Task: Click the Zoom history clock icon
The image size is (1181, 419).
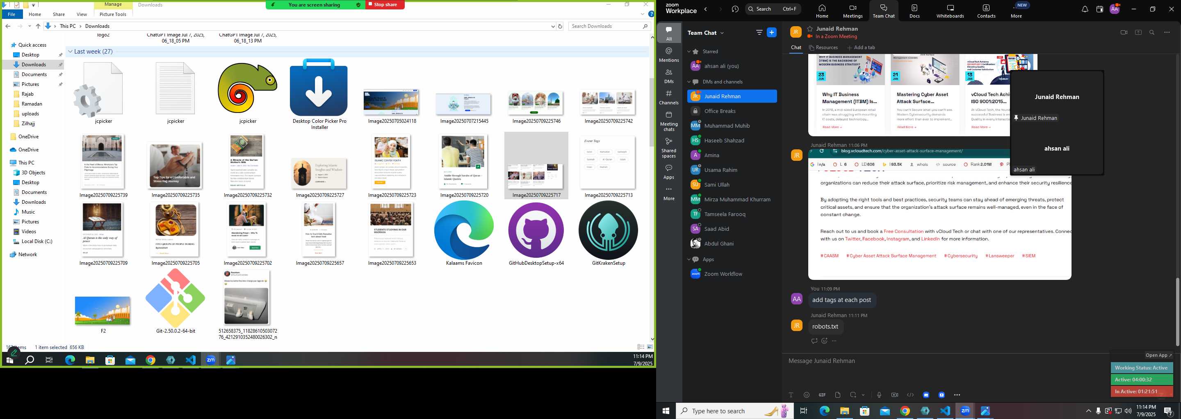Action: point(735,9)
